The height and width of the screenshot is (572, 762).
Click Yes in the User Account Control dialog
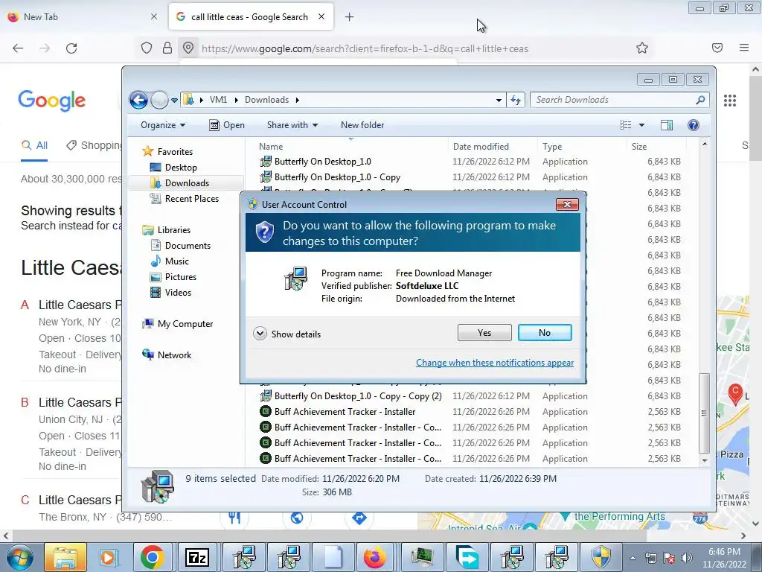click(484, 333)
